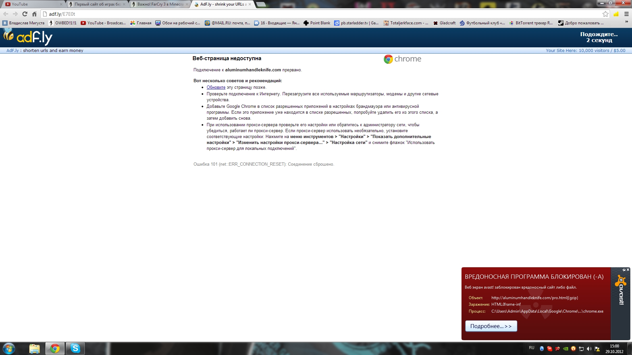
Task: Close the Avast warning popup
Action: coord(628,270)
